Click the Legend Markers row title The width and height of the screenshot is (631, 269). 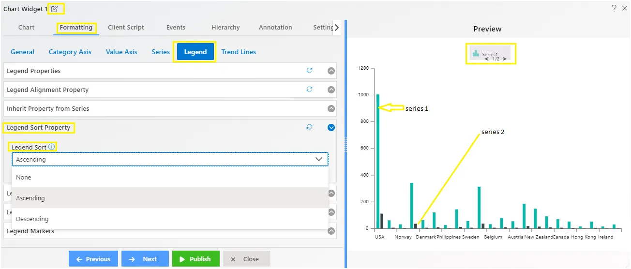click(30, 231)
